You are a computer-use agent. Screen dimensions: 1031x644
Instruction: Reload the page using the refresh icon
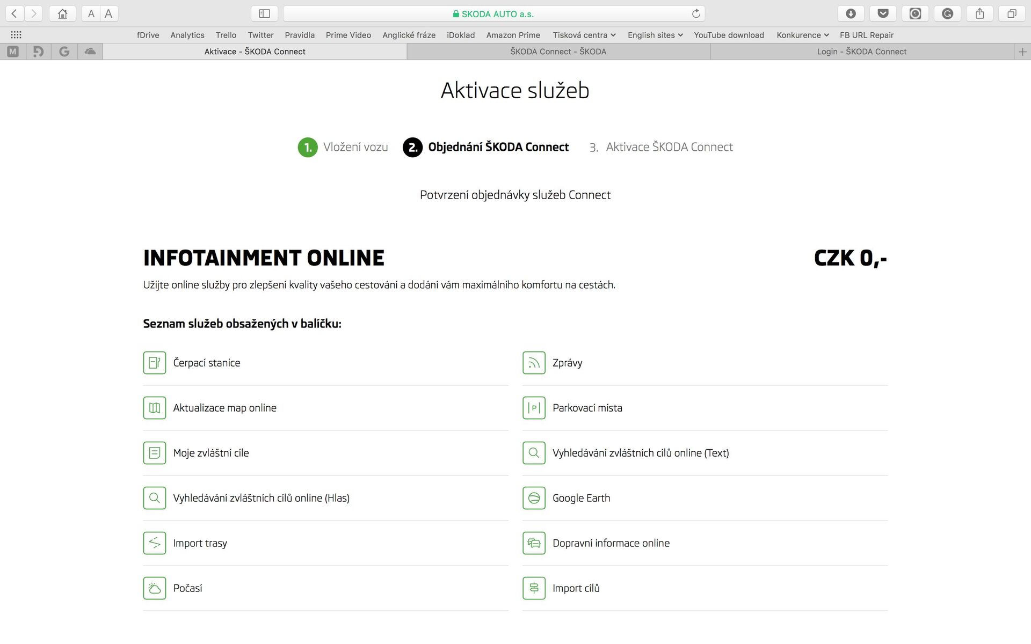[696, 14]
